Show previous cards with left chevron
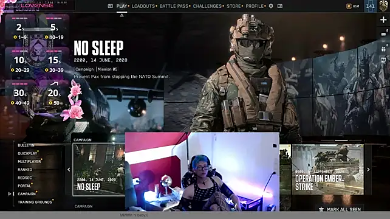390x219 pixels. coord(69,169)
